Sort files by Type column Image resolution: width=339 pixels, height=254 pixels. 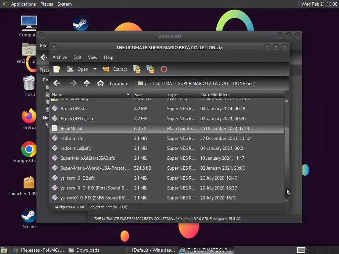coord(182,95)
